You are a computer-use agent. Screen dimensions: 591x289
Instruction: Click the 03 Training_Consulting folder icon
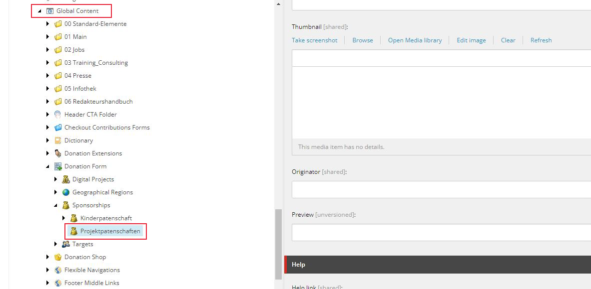pyautogui.click(x=57, y=63)
